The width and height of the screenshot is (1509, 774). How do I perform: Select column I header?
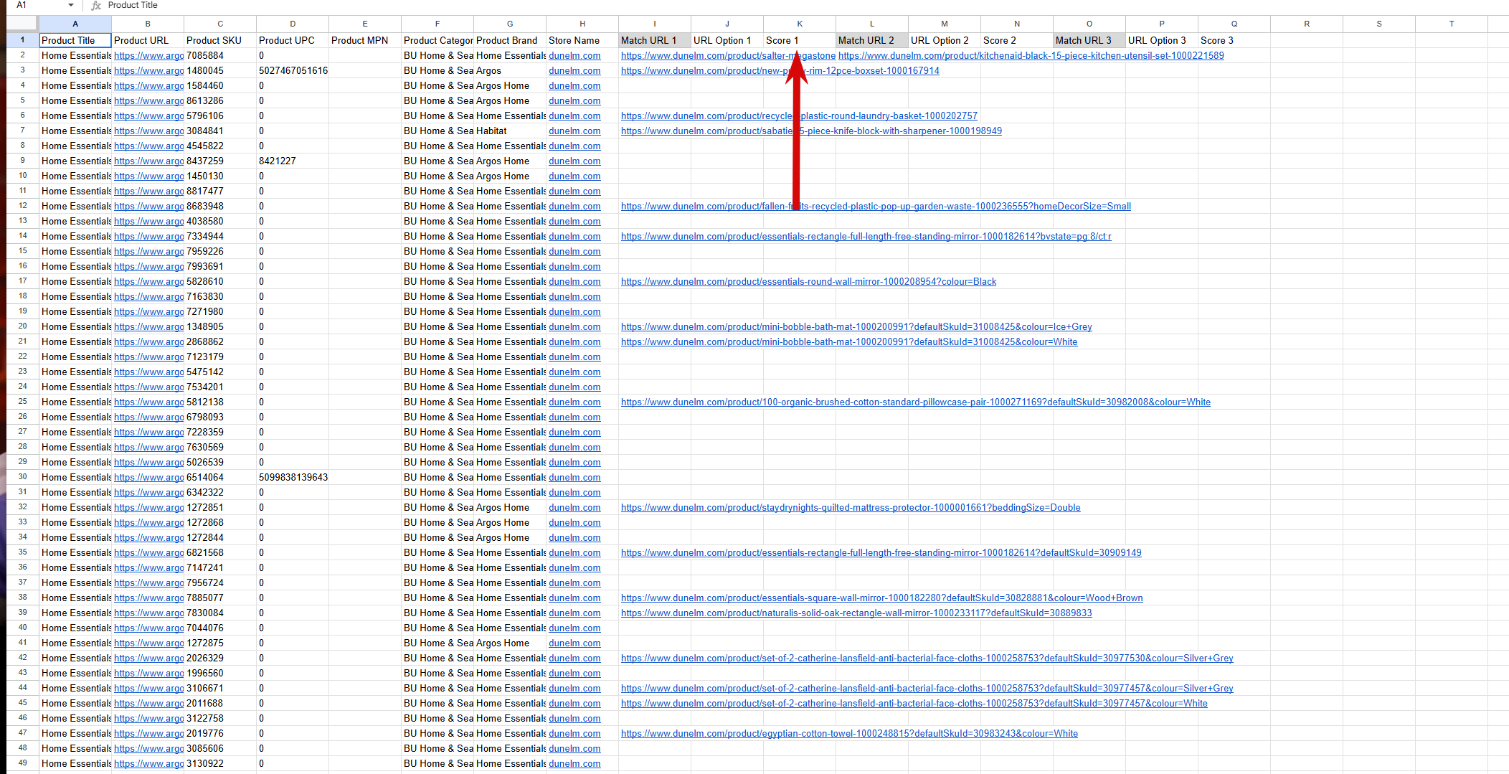tap(655, 24)
